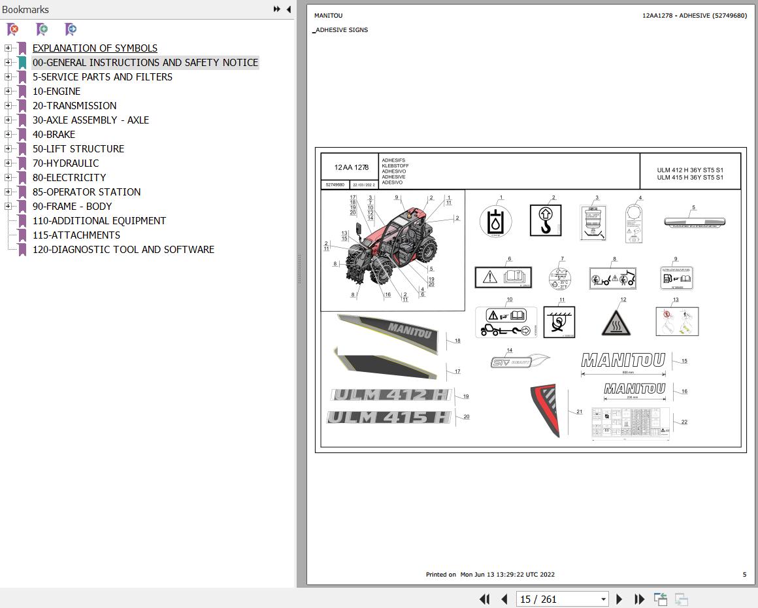Expand the 50-LIFT STRUCTURE bookmark node
Viewport: 758px width, 608px height.
click(8, 148)
